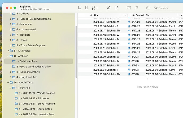Click the flag icon in toolbar

(136, 8)
